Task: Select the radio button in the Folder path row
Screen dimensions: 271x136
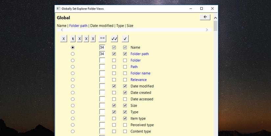Action: pyautogui.click(x=73, y=54)
